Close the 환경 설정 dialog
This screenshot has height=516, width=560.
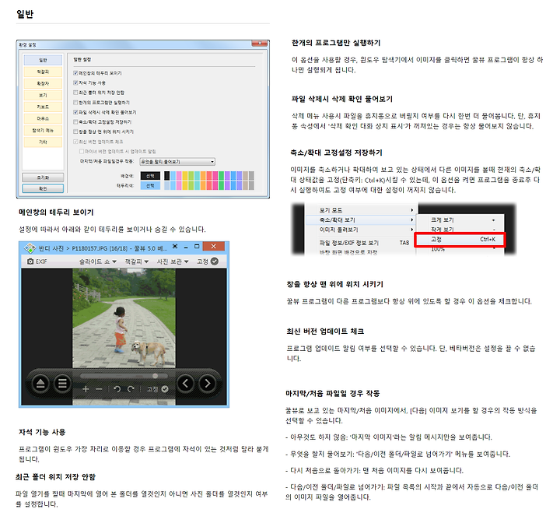[x=260, y=44]
